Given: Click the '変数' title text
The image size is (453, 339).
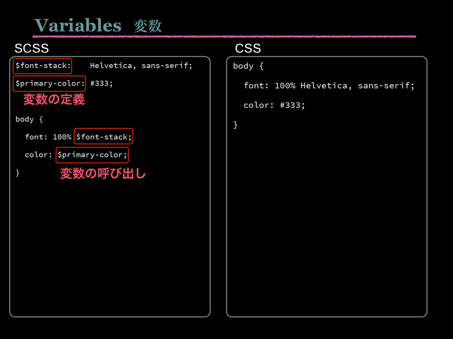Looking at the screenshot, I should point(148,26).
